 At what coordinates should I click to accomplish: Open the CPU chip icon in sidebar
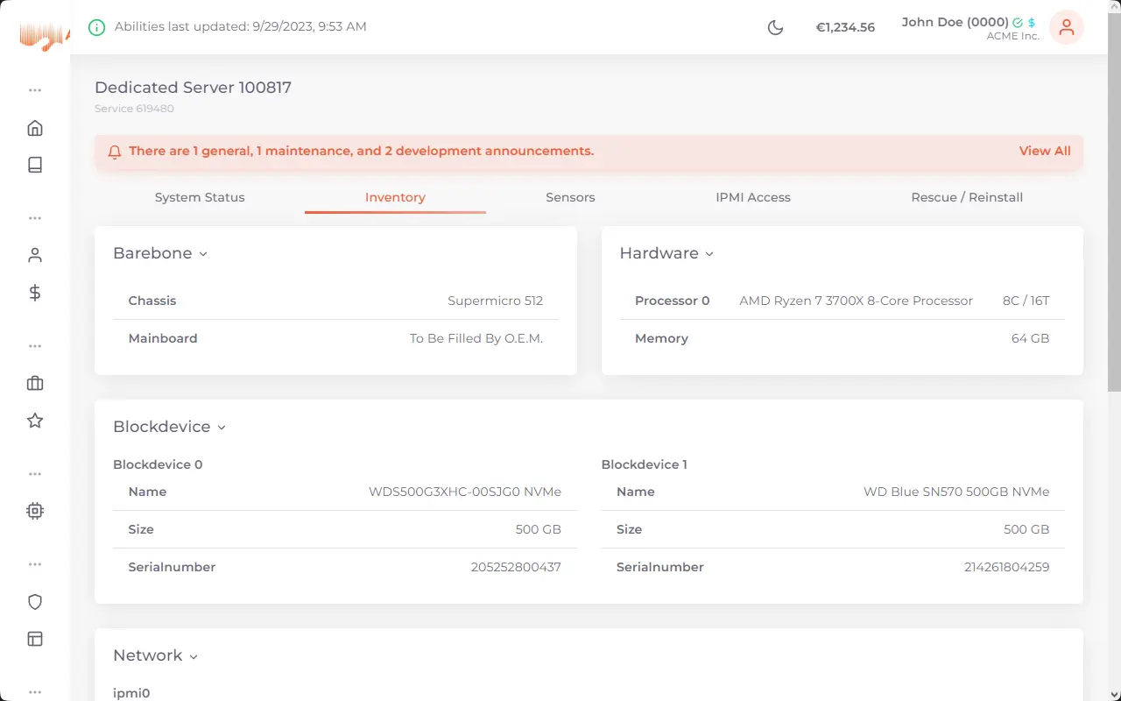click(35, 511)
